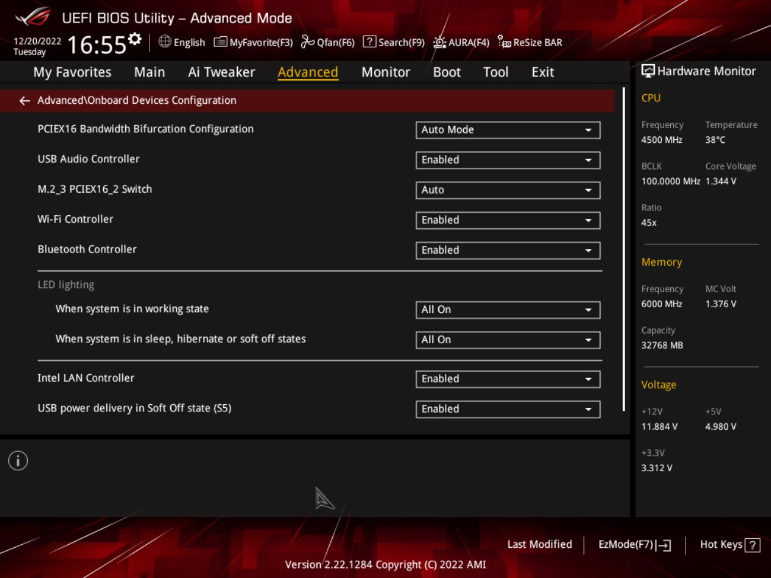Viewport: 771px width, 578px height.
Task: Click the 16:55 clock display
Action: point(97,45)
